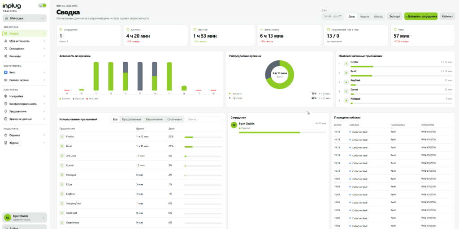Click the 13 hour bar in activity chart
Screen dimensions: 459x229
click(140, 76)
